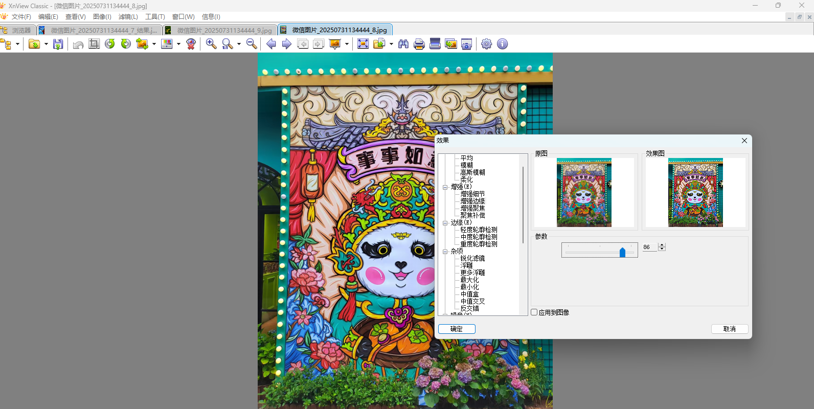The width and height of the screenshot is (814, 409).
Task: Collapse the 杂项 tree group
Action: (x=445, y=252)
